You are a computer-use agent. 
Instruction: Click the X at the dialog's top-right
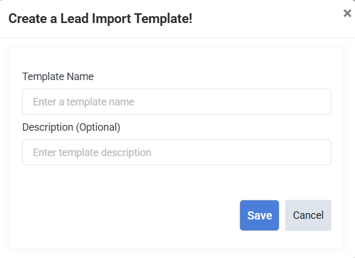(347, 14)
